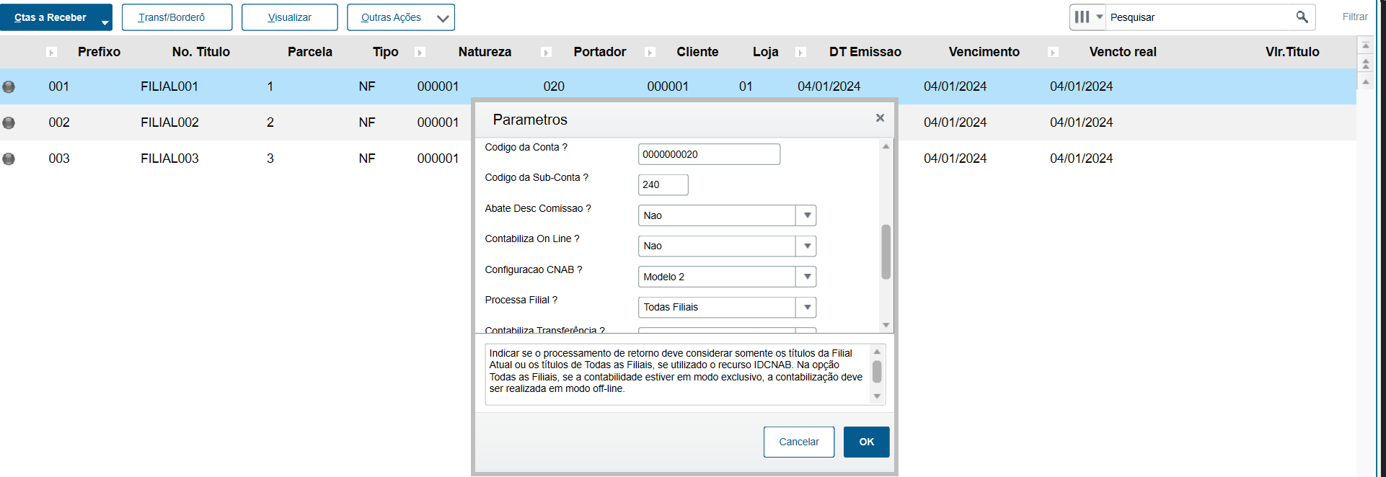Click the status circle of row 001
The width and height of the screenshot is (1386, 477).
click(9, 86)
